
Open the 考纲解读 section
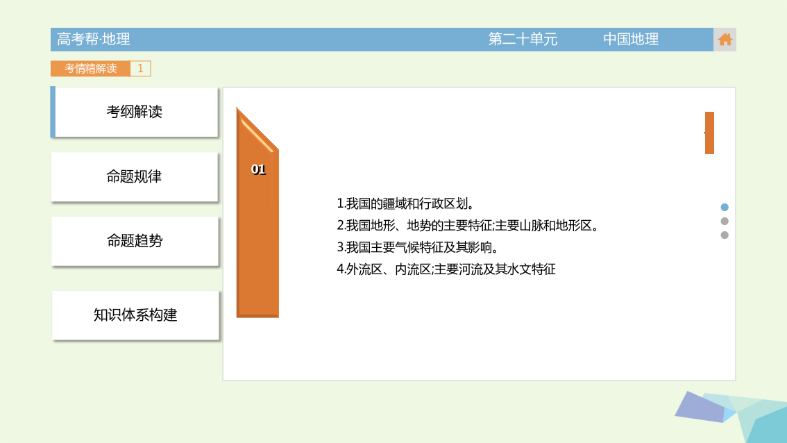pyautogui.click(x=135, y=112)
